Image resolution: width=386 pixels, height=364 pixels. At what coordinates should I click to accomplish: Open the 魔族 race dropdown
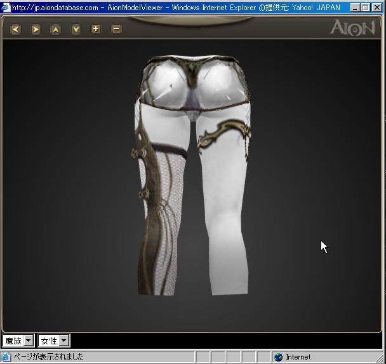pyautogui.click(x=18, y=341)
